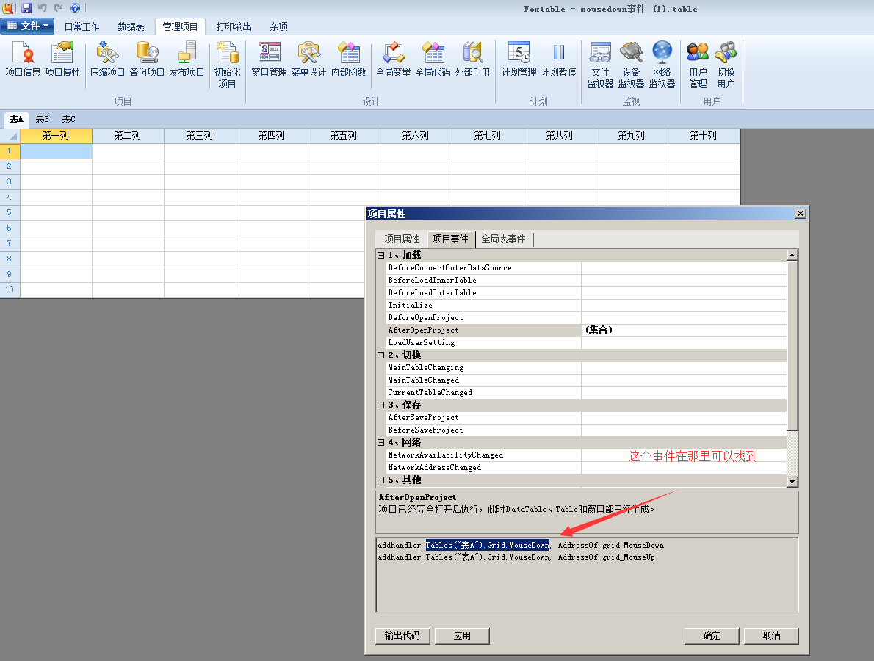Select row 5 header in the grid
874x661 pixels.
tap(10, 212)
